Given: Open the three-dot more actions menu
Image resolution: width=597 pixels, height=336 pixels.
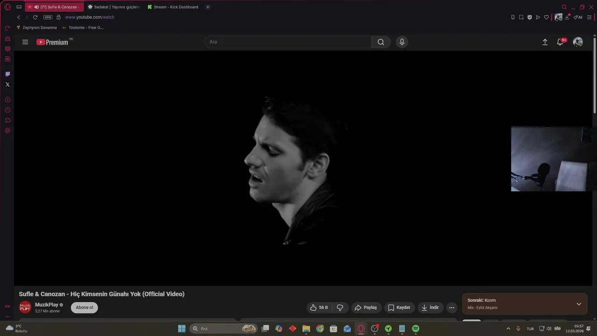Looking at the screenshot, I should [x=451, y=308].
